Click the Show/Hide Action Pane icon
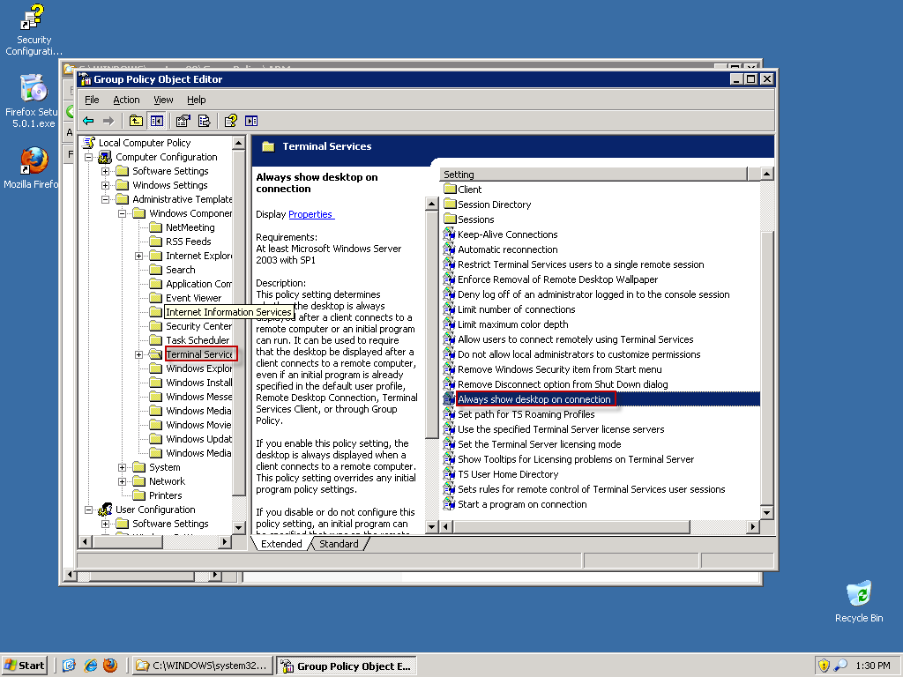Image resolution: width=903 pixels, height=677 pixels. (251, 121)
